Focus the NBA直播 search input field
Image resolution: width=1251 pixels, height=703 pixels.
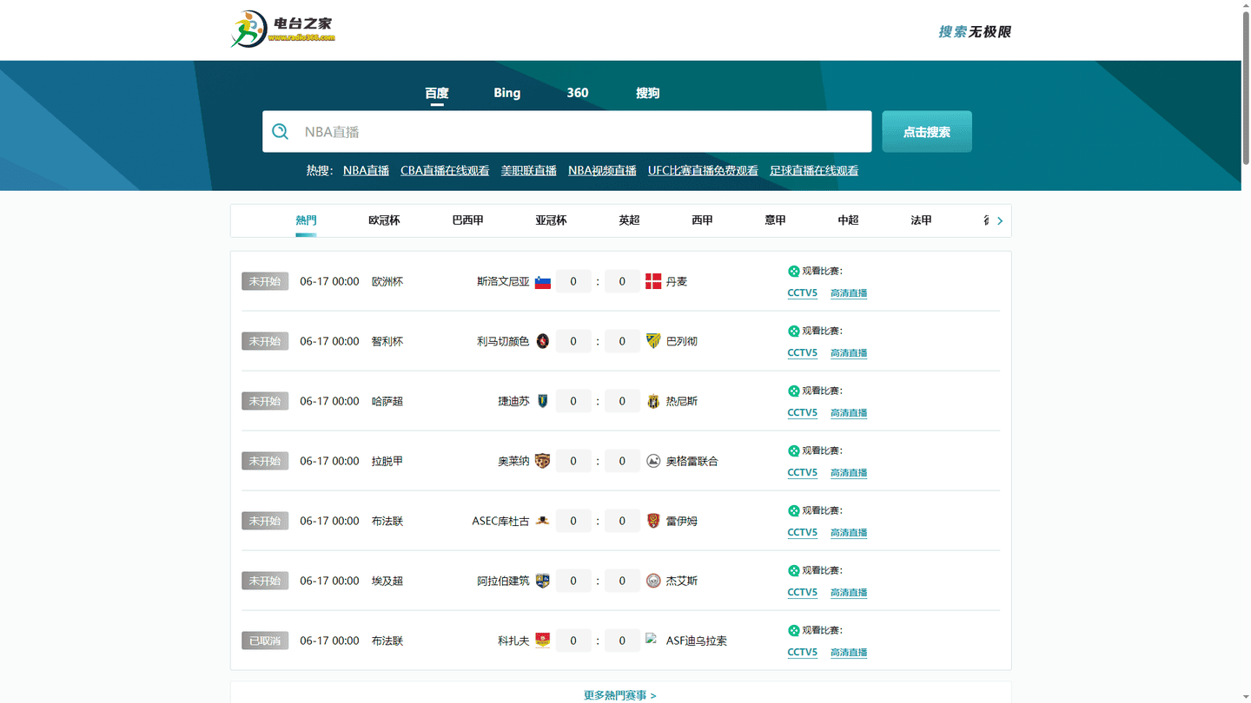(x=566, y=132)
